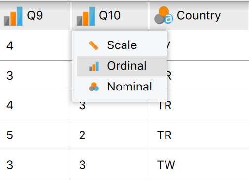This screenshot has height=180, width=249.
Task: Choose Scale from the measure type menu
Action: tap(122, 45)
